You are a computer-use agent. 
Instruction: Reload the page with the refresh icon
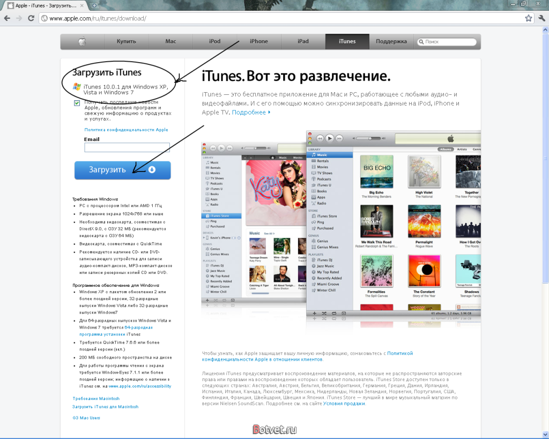pos(31,18)
